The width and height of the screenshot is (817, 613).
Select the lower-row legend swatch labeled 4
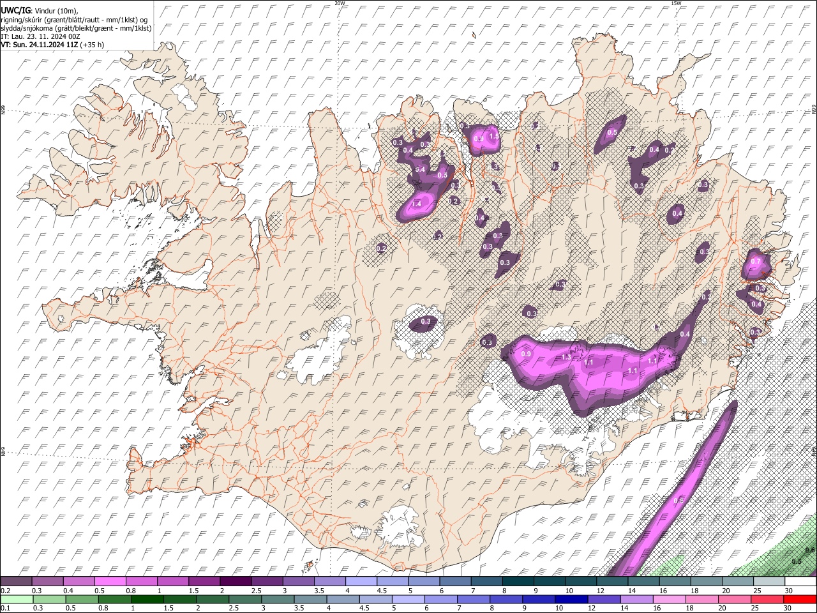coord(342,599)
